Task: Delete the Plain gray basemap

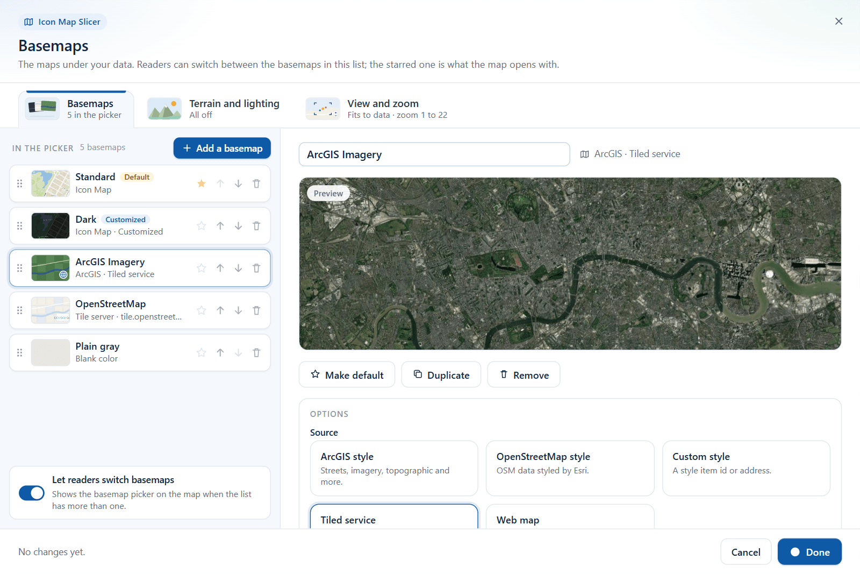Action: tap(256, 353)
